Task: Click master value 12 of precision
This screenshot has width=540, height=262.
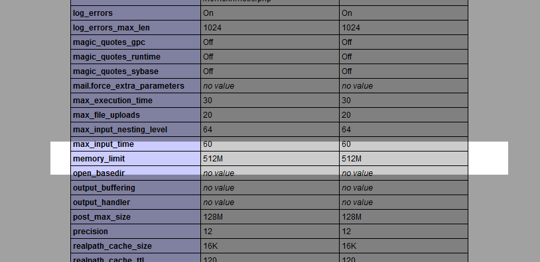Action: tap(346, 232)
